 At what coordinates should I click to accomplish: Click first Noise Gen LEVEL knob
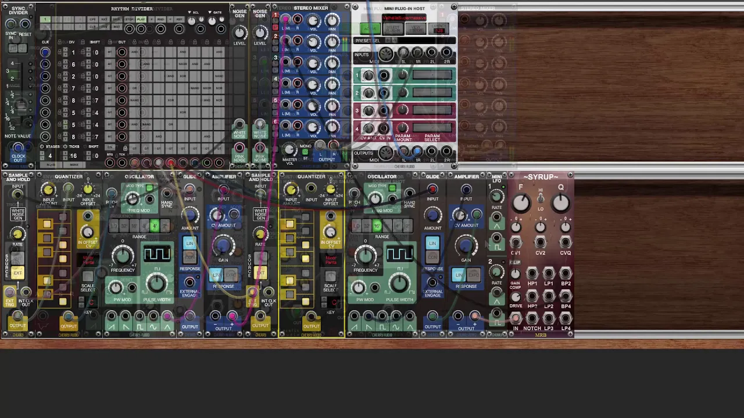tap(239, 33)
